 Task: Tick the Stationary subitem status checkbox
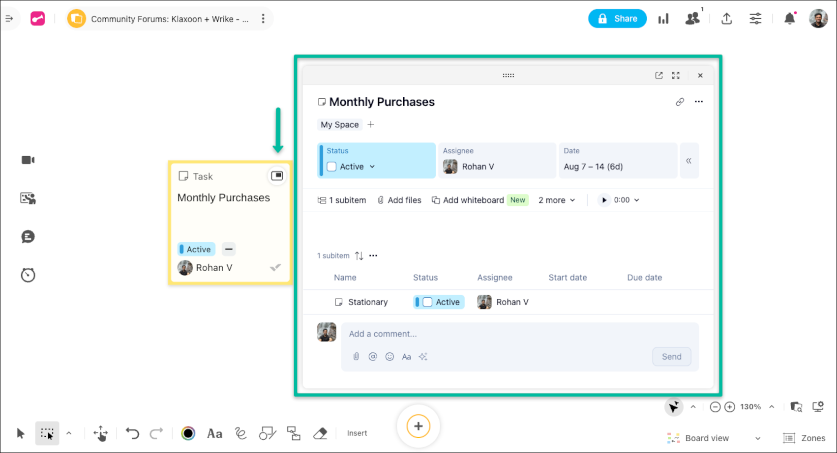pos(427,302)
